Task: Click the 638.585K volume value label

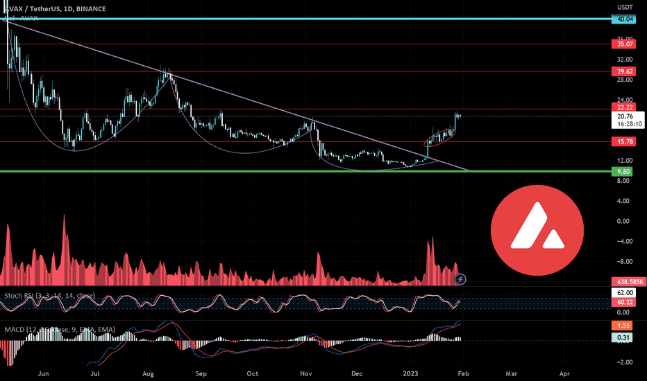Action: click(x=629, y=282)
